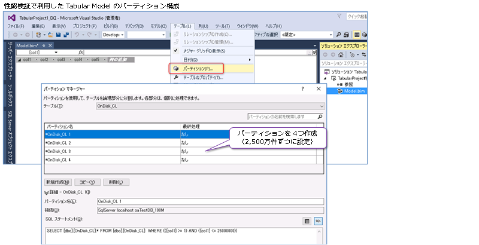The image size is (479, 245).
Task: Open the ビルド(B) menu
Action: point(111,26)
